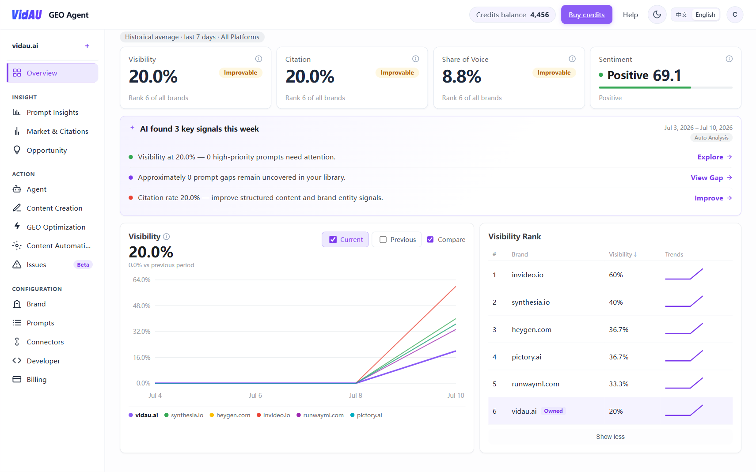Click the plus icon beside vidau.ai

coord(87,46)
